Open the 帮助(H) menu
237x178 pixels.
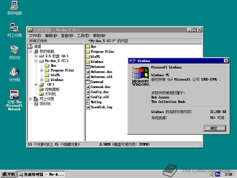coord(99,36)
